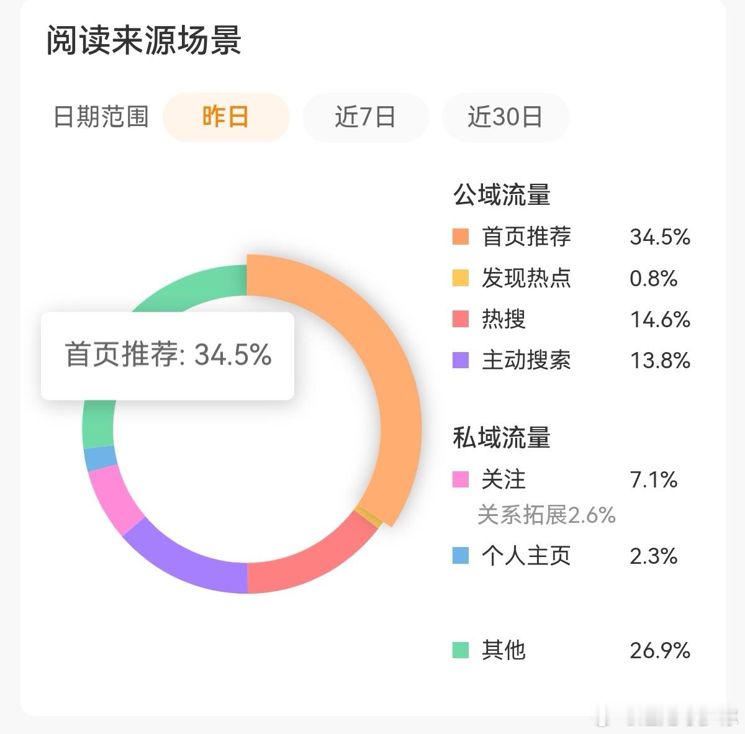Expand the 私域流量 section

coord(502,437)
